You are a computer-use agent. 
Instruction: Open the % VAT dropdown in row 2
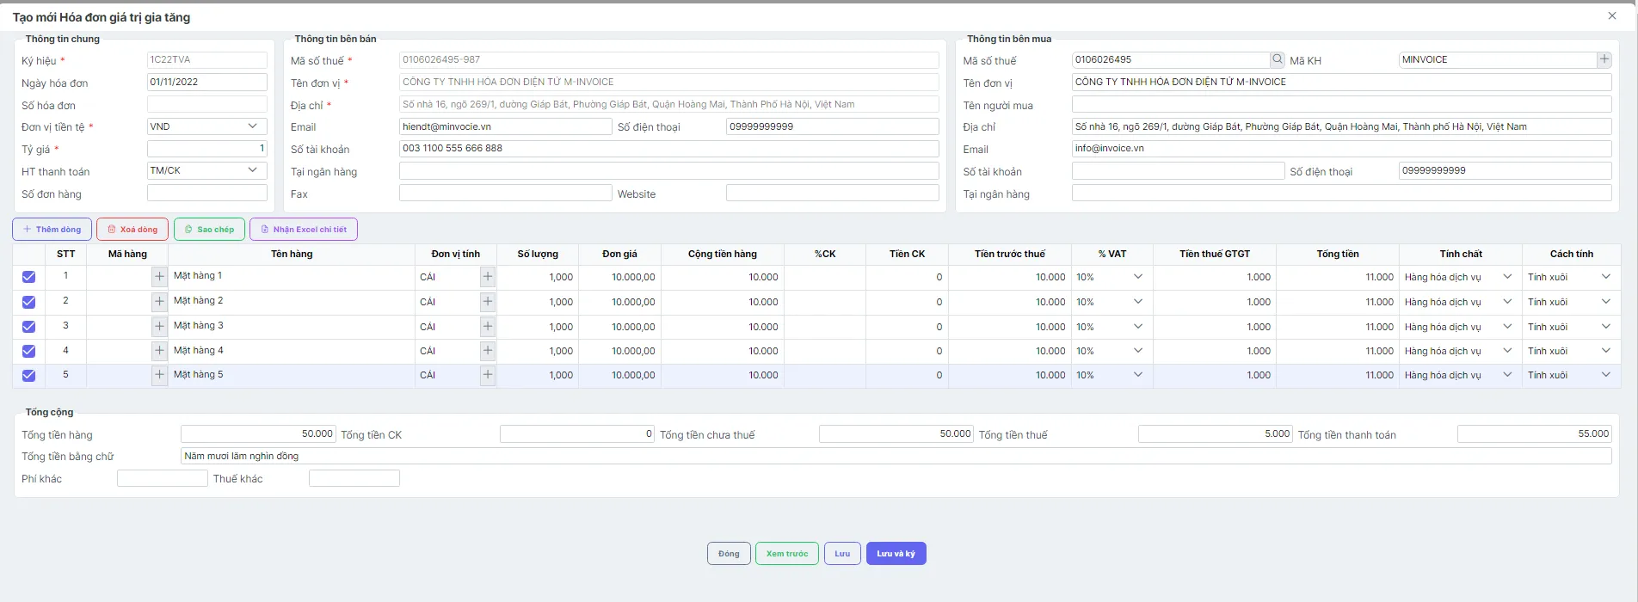pos(1111,302)
